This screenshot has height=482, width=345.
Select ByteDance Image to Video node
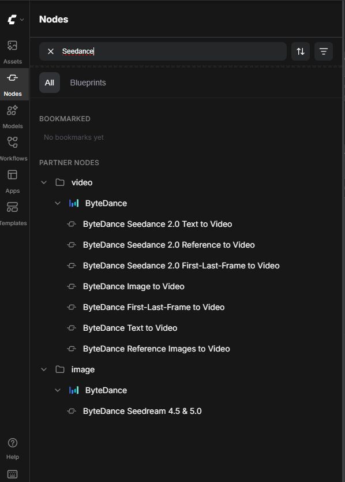134,286
